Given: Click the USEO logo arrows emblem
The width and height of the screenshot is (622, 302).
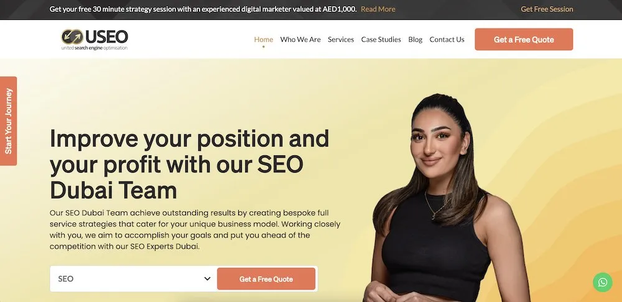Looking at the screenshot, I should pyautogui.click(x=72, y=37).
